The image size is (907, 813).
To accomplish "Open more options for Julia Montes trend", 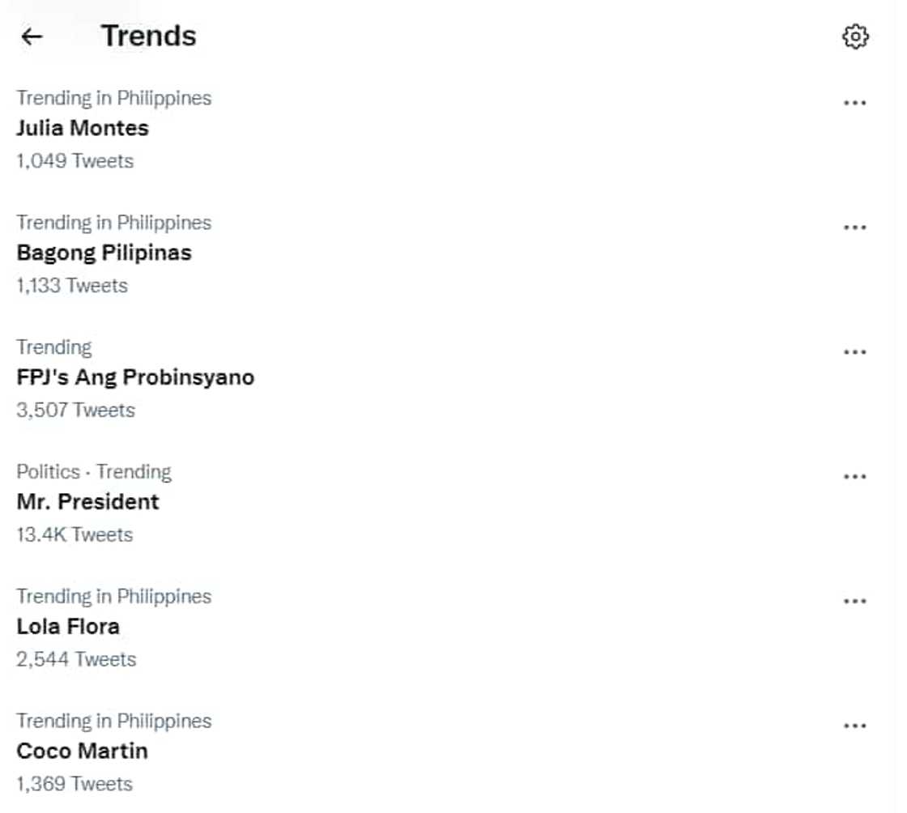I will click(855, 103).
